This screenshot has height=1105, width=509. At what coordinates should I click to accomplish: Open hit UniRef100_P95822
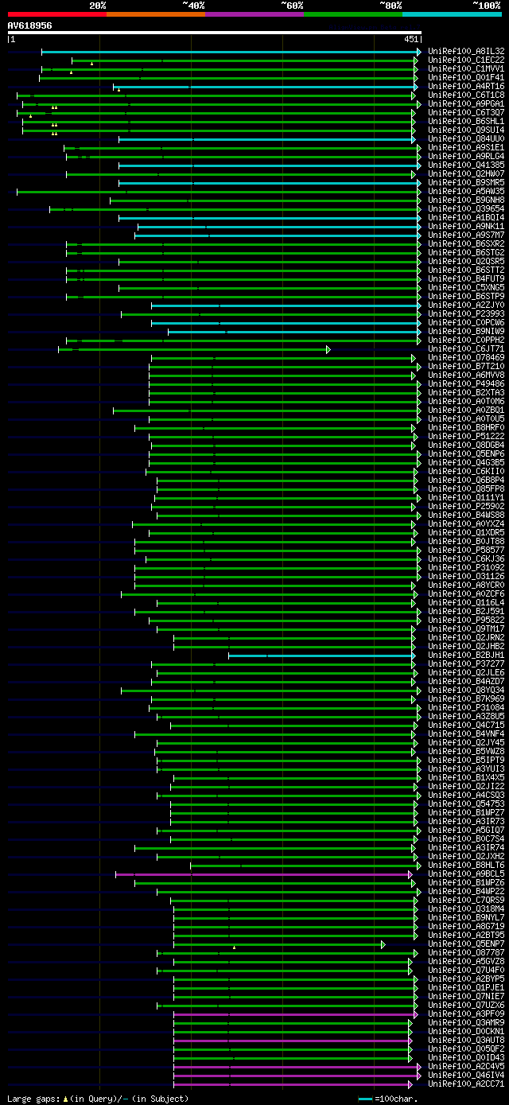pos(466,621)
